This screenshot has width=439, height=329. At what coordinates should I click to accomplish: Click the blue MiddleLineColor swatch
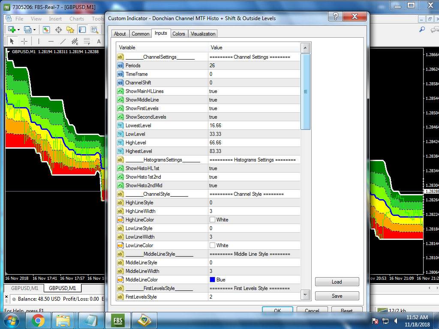(212, 280)
